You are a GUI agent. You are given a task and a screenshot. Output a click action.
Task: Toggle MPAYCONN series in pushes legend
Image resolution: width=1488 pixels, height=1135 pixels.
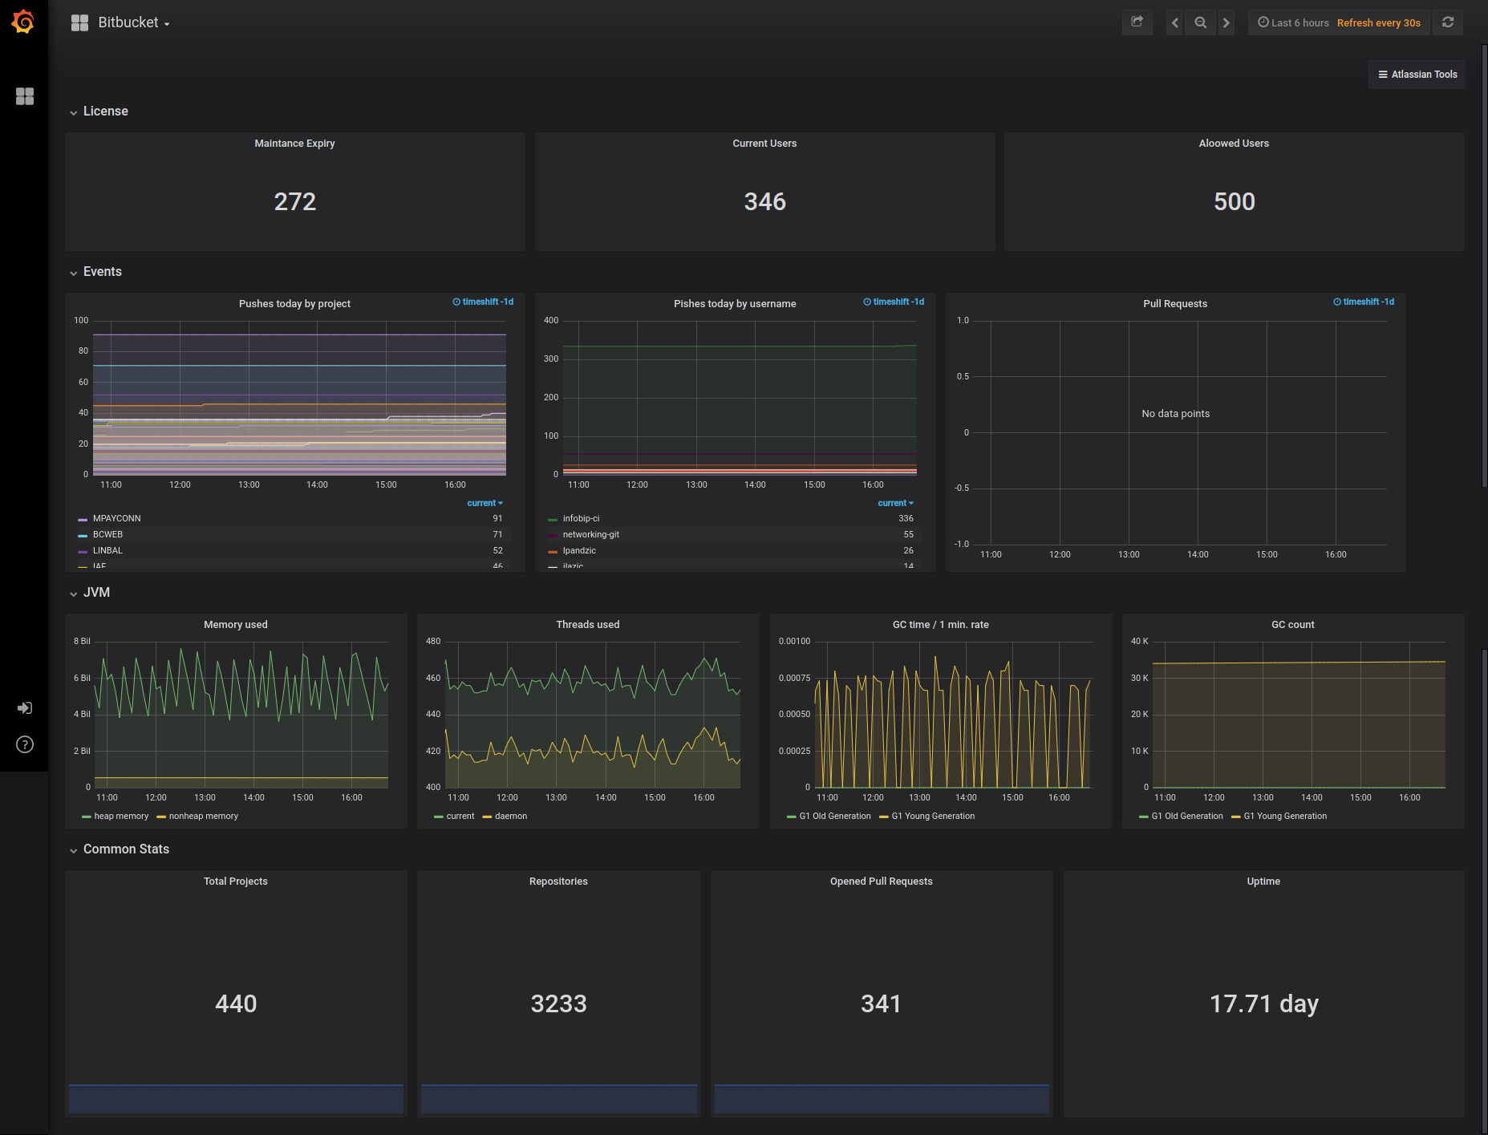pos(116,519)
